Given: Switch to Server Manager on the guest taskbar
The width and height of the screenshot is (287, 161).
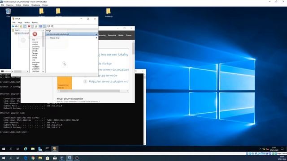Looking at the screenshot, I should 40,149.
